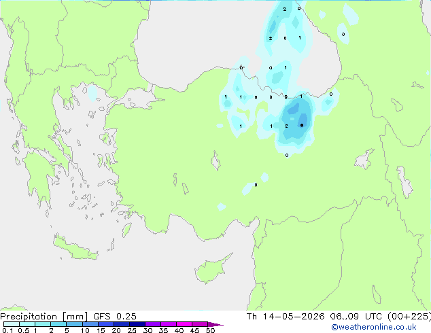Click the 0.5–1 mm legend color swatch
This screenshot has height=333, width=431.
coord(27,324)
